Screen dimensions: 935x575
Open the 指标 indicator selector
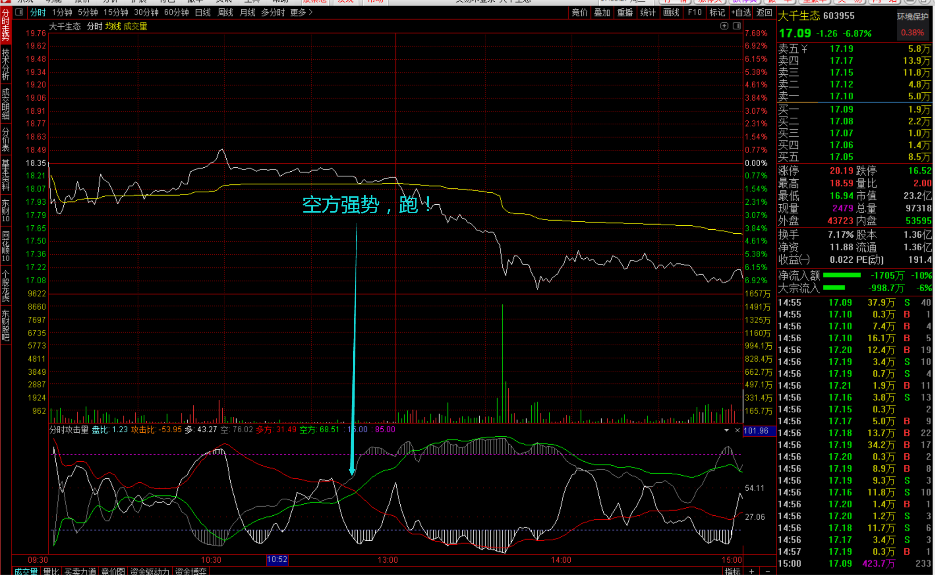pyautogui.click(x=732, y=571)
